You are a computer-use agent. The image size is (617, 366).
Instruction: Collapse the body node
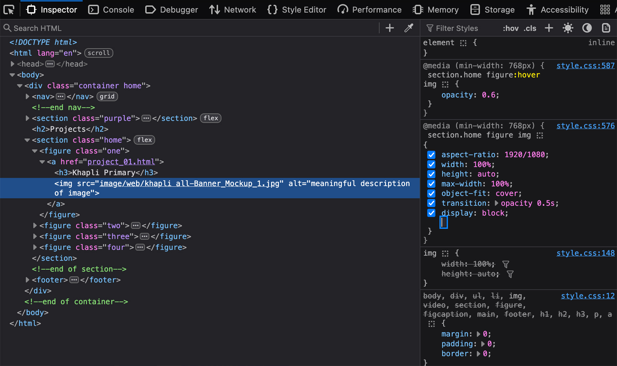12,75
